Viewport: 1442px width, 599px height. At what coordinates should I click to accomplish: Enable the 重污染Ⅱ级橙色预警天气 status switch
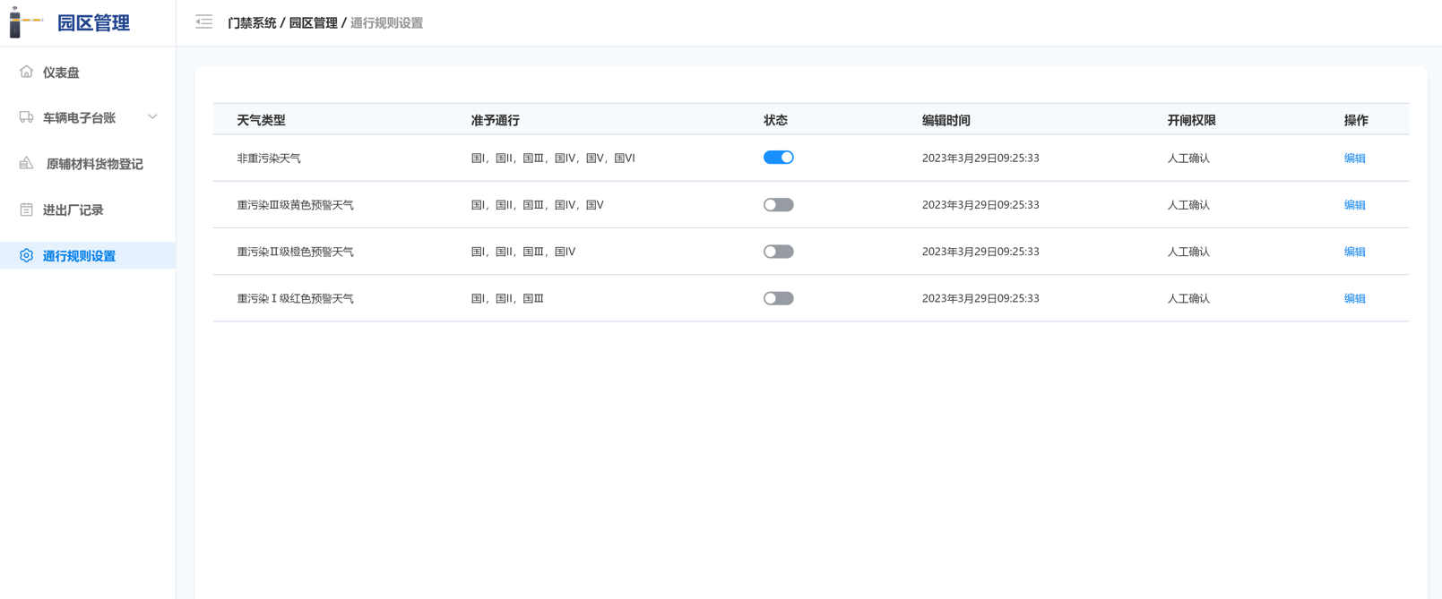pyautogui.click(x=778, y=252)
